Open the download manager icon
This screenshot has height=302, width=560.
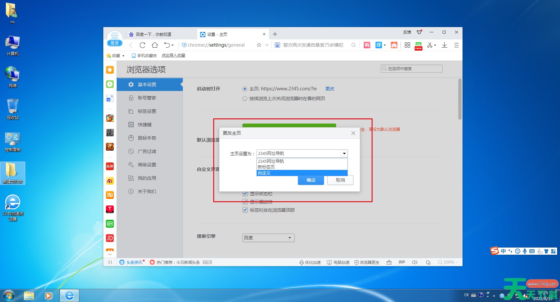[x=444, y=45]
